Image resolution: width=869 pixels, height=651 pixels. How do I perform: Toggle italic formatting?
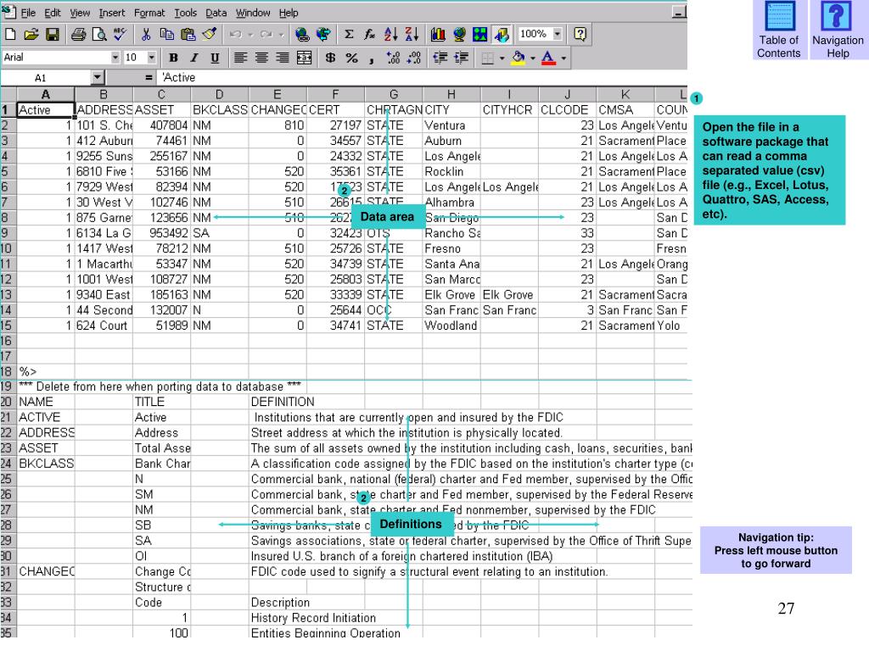pyautogui.click(x=194, y=58)
